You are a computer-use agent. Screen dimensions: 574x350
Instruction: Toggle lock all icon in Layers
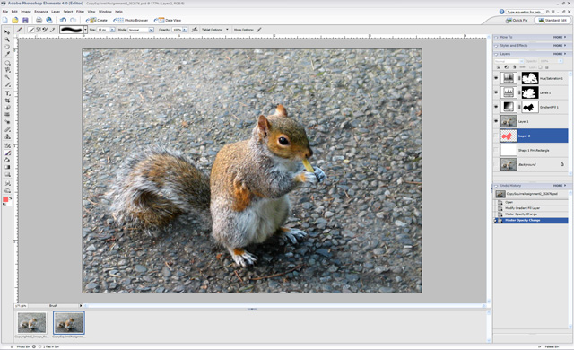[x=547, y=67]
